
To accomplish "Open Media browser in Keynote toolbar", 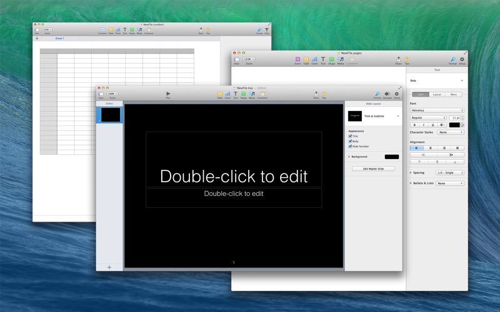I will pyautogui.click(x=252, y=94).
